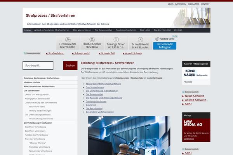Click the DISCLAIMER top link

coord(193,4)
